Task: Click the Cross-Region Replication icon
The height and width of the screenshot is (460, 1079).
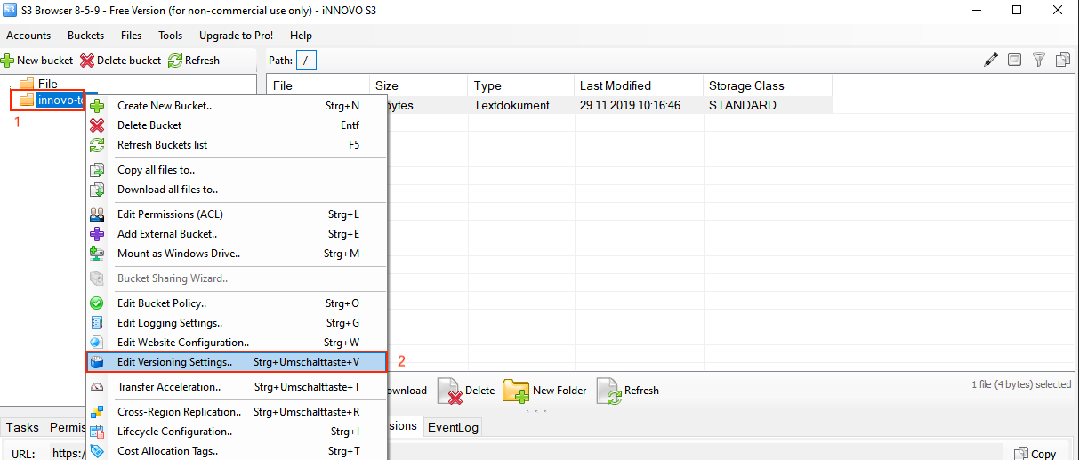Action: point(98,412)
